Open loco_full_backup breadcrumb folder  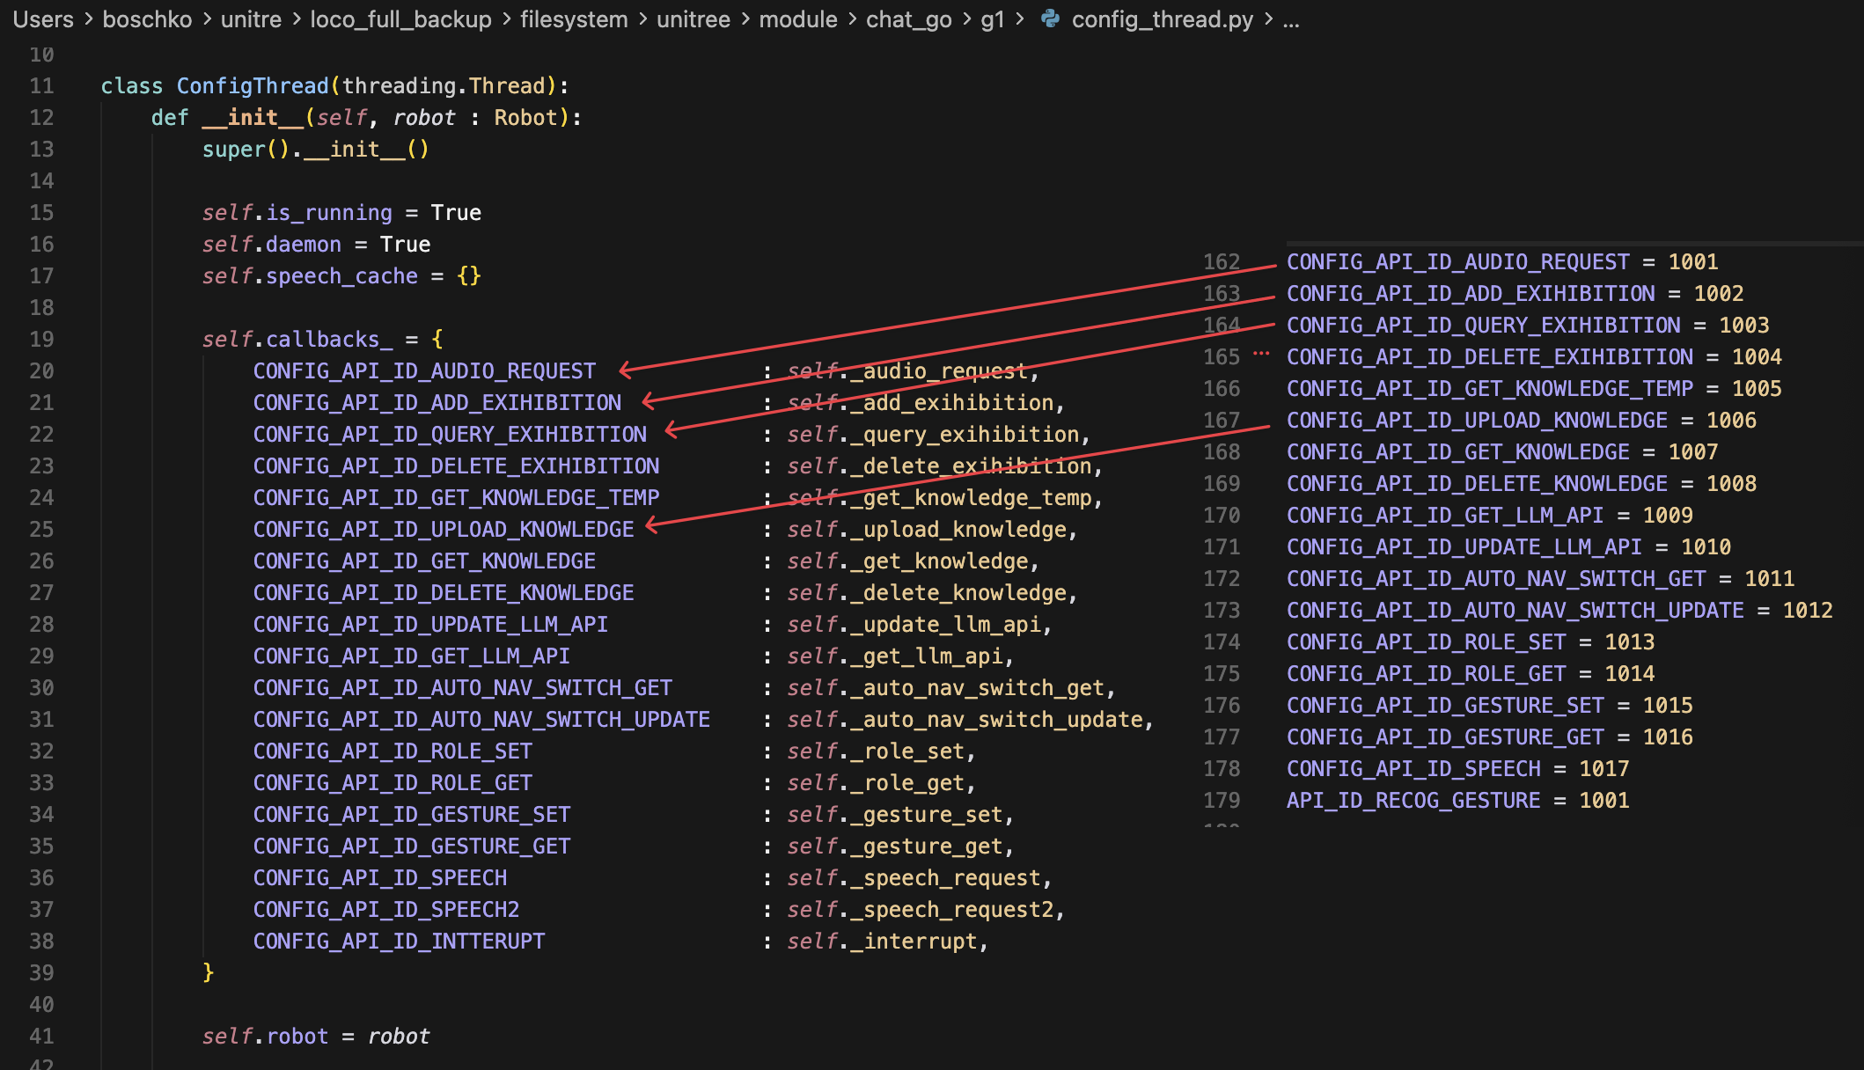[400, 19]
